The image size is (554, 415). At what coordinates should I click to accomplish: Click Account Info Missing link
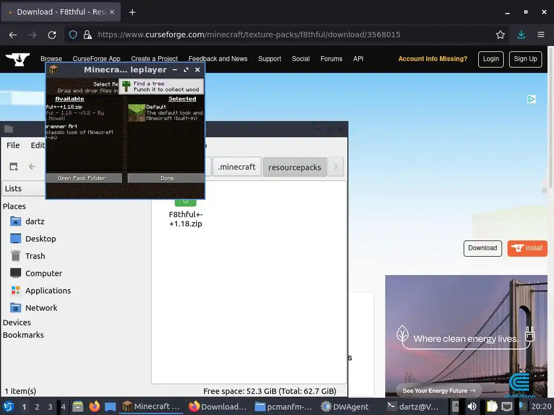[x=433, y=59]
